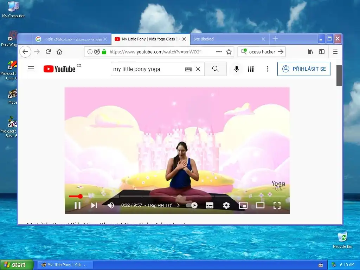Open the on-screen keyboard in search box
This screenshot has height=270, width=360.
188,69
